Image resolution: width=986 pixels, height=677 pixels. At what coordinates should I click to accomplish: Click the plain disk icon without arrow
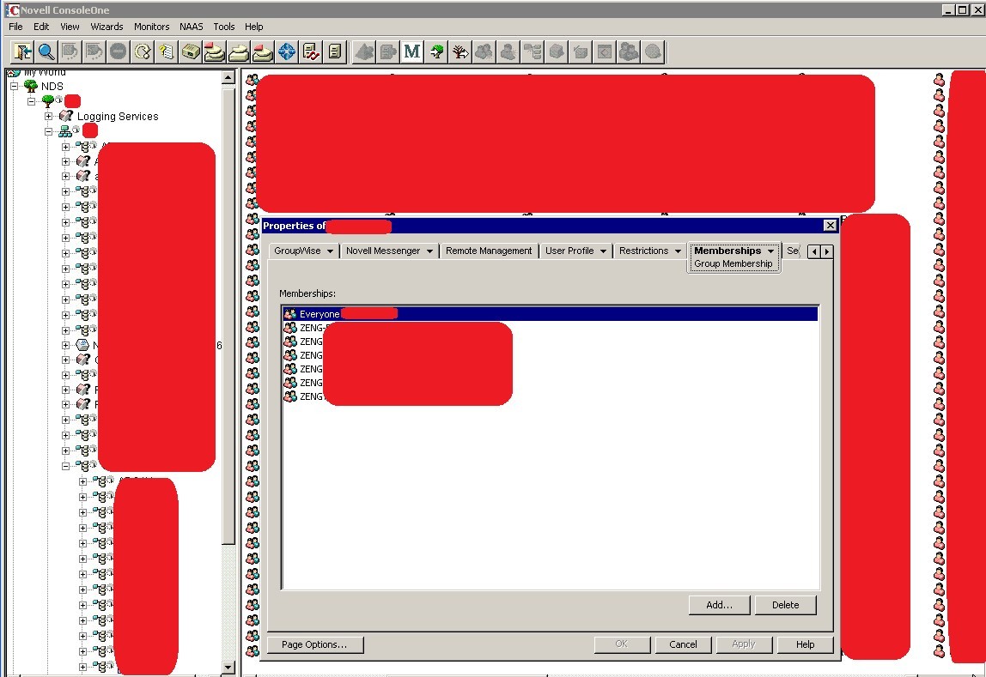pos(238,51)
